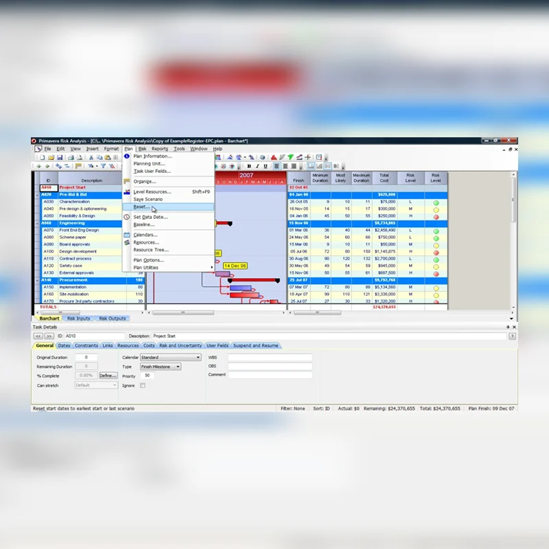The height and width of the screenshot is (549, 549).
Task: Click the Reset... menu entry
Action: point(141,207)
